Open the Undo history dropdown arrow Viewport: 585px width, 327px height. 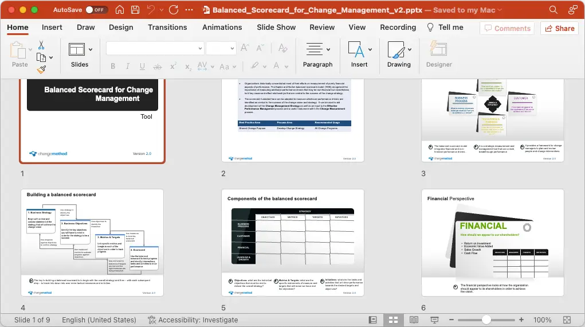coord(162,10)
